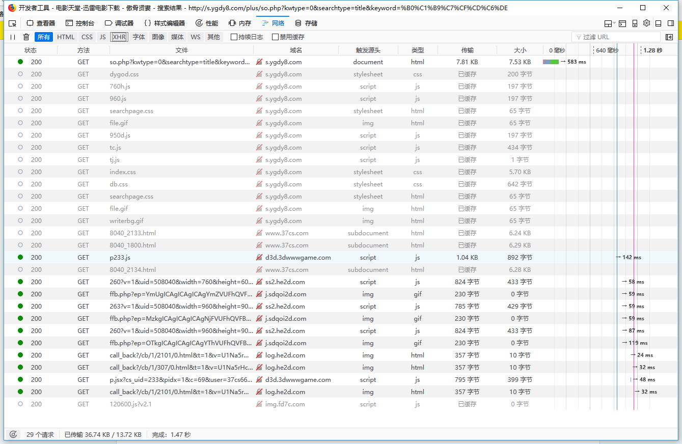
Task: Enable the 持续日志 persist logs checkbox
Action: pyautogui.click(x=234, y=37)
